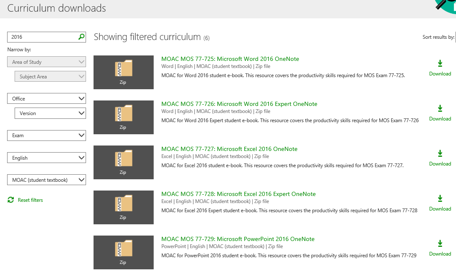
Task: Open MOAC MOS 77-729 PowerPoint 2016 OneNote link
Action: pos(238,239)
